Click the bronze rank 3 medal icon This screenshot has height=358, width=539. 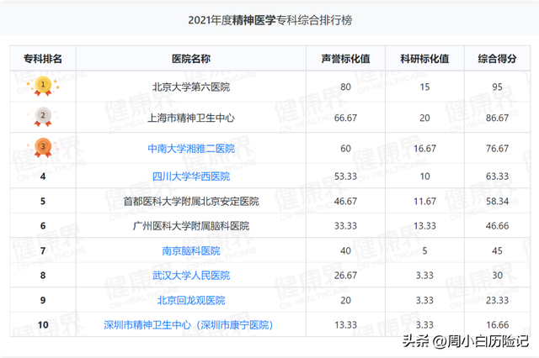[43, 148]
